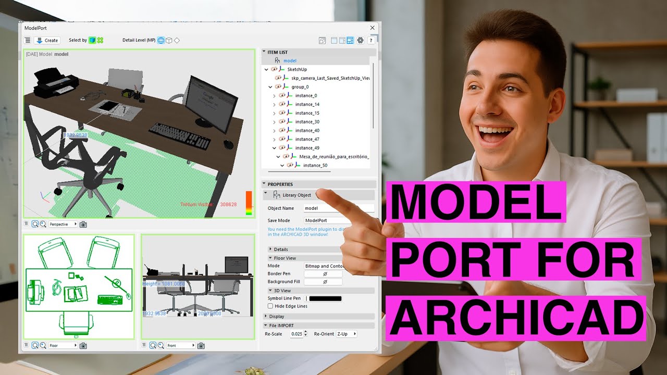The image size is (667, 375).
Task: Open Front view options menu icon
Action: 144,345
